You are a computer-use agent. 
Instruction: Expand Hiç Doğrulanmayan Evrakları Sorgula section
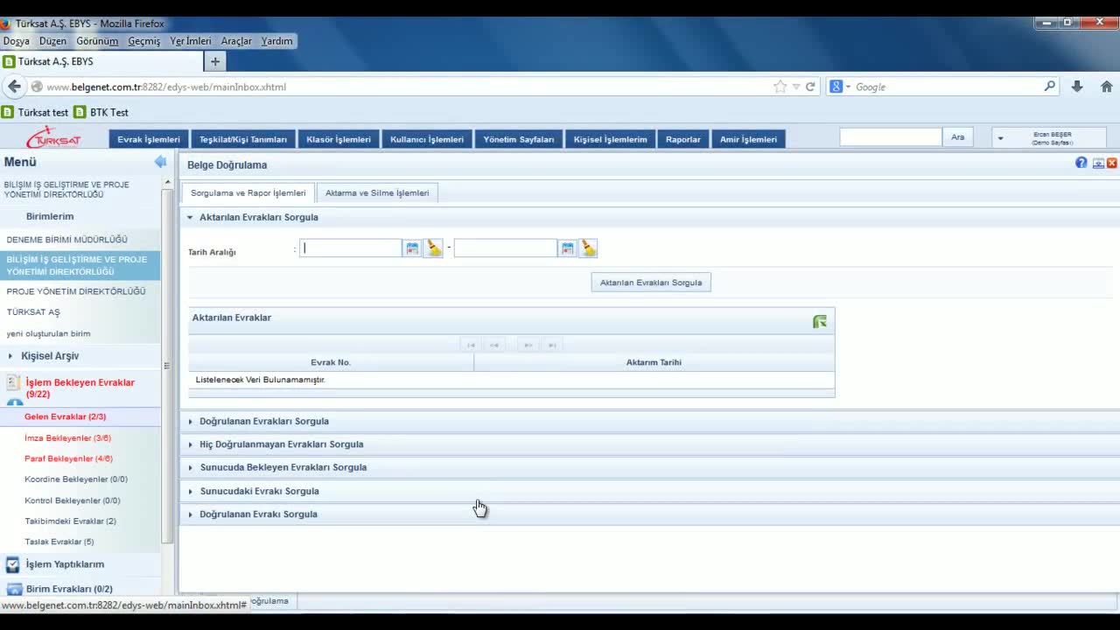click(x=281, y=444)
